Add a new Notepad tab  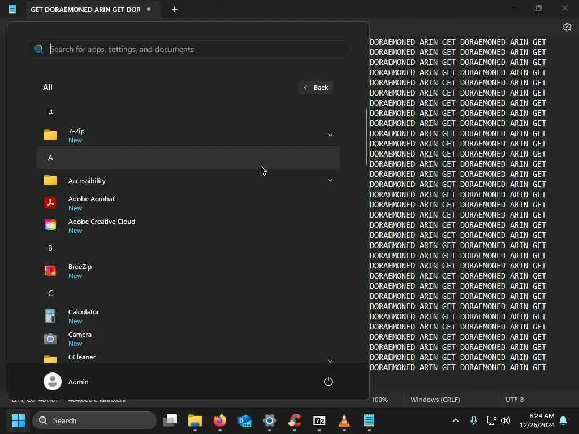point(174,10)
